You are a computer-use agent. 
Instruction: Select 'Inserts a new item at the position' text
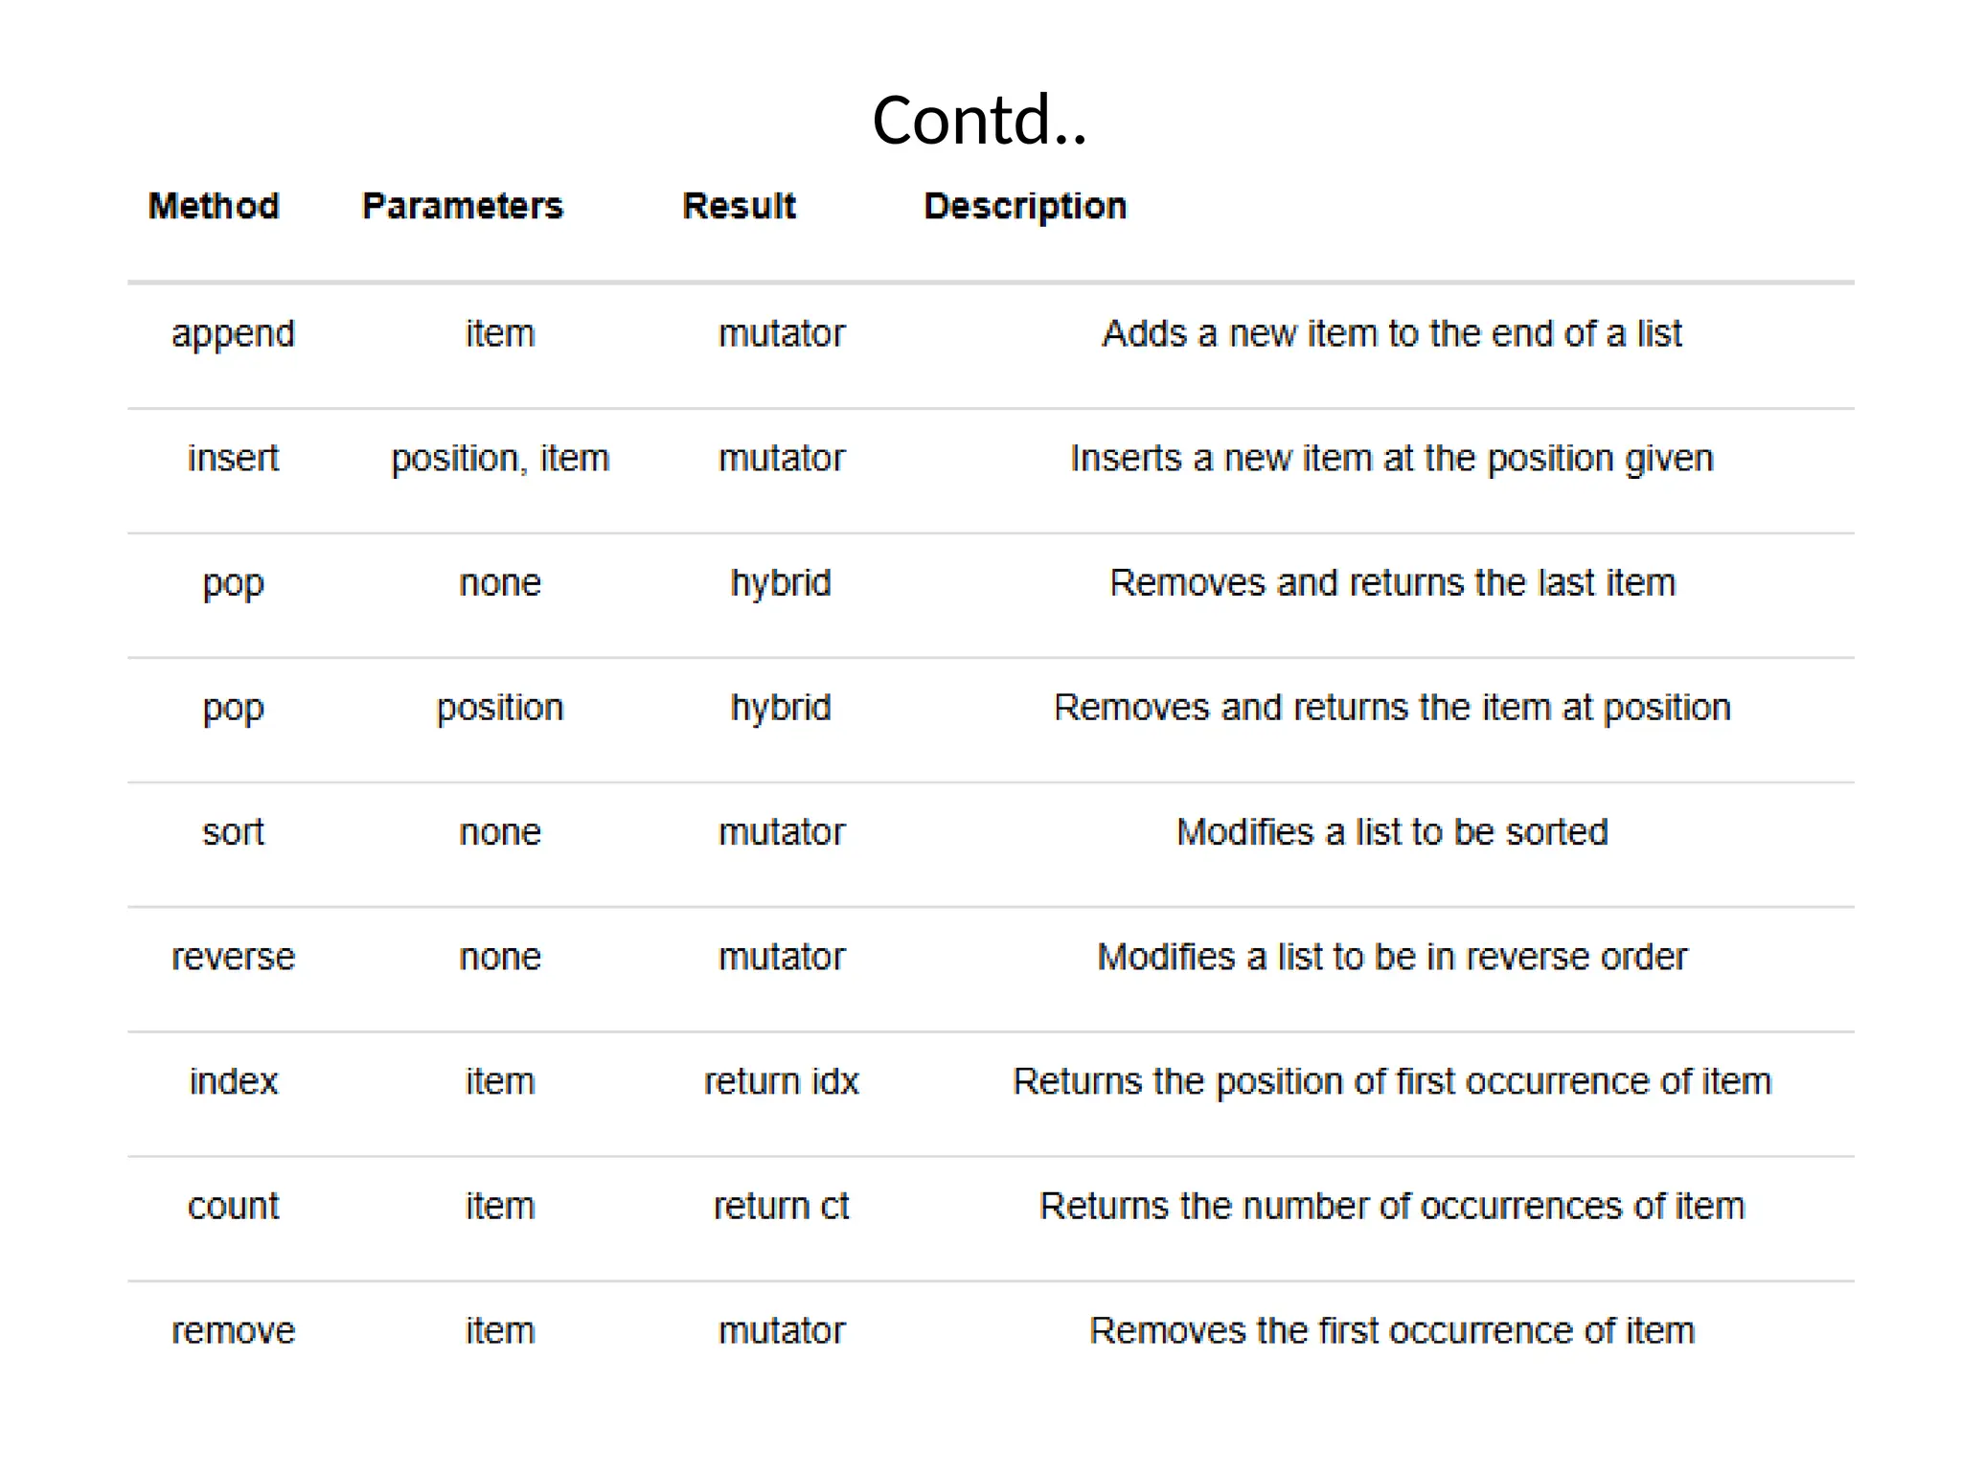(1391, 459)
